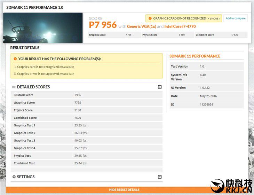254x195 pixels.
Task: Click the 3DMark 11 scene thumbnail
Action: (43, 28)
